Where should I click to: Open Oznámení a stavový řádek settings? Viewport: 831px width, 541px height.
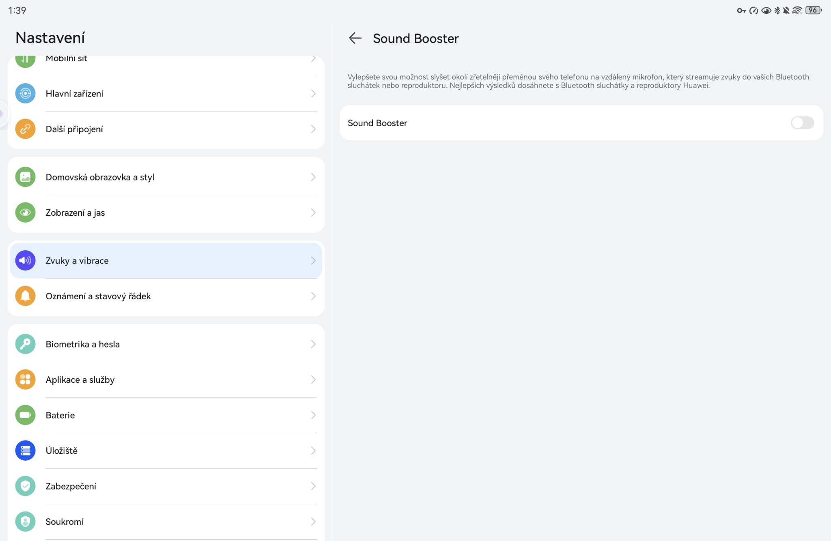pyautogui.click(x=162, y=296)
